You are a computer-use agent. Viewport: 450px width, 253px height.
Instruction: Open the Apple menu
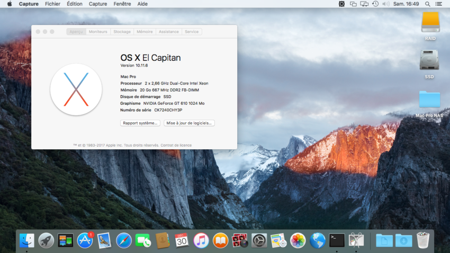click(9, 4)
